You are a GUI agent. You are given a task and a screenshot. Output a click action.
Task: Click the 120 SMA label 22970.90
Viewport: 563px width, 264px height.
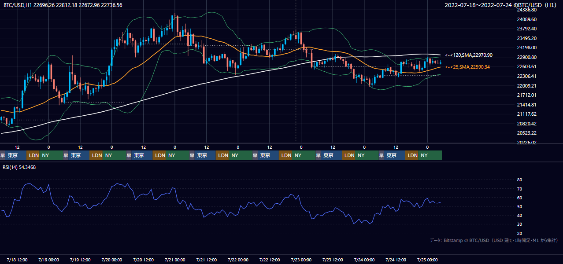(468, 55)
